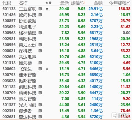Sort by the 涨幅% column header
Image resolution: width=132 pixels, height=120 pixels.
tap(78, 3)
